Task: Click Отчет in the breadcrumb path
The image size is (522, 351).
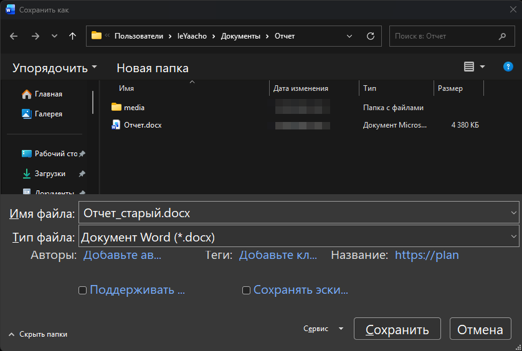Action: (285, 36)
